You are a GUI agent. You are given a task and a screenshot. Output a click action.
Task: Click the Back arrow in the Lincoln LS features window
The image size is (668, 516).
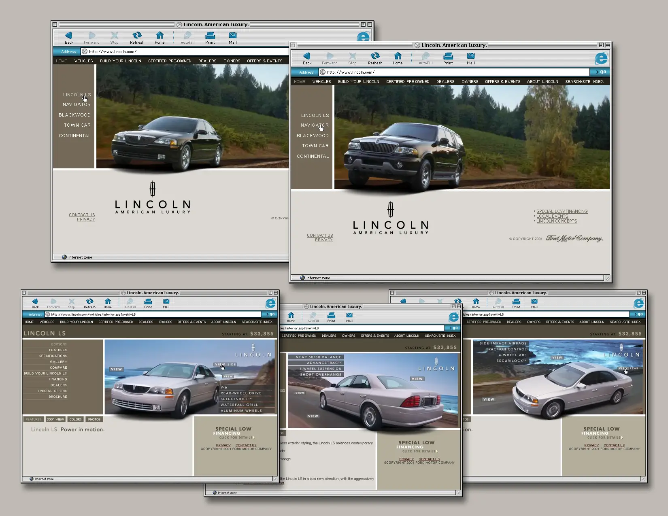click(x=35, y=302)
